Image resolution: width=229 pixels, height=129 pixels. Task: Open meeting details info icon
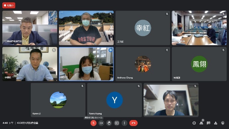(x=194, y=123)
